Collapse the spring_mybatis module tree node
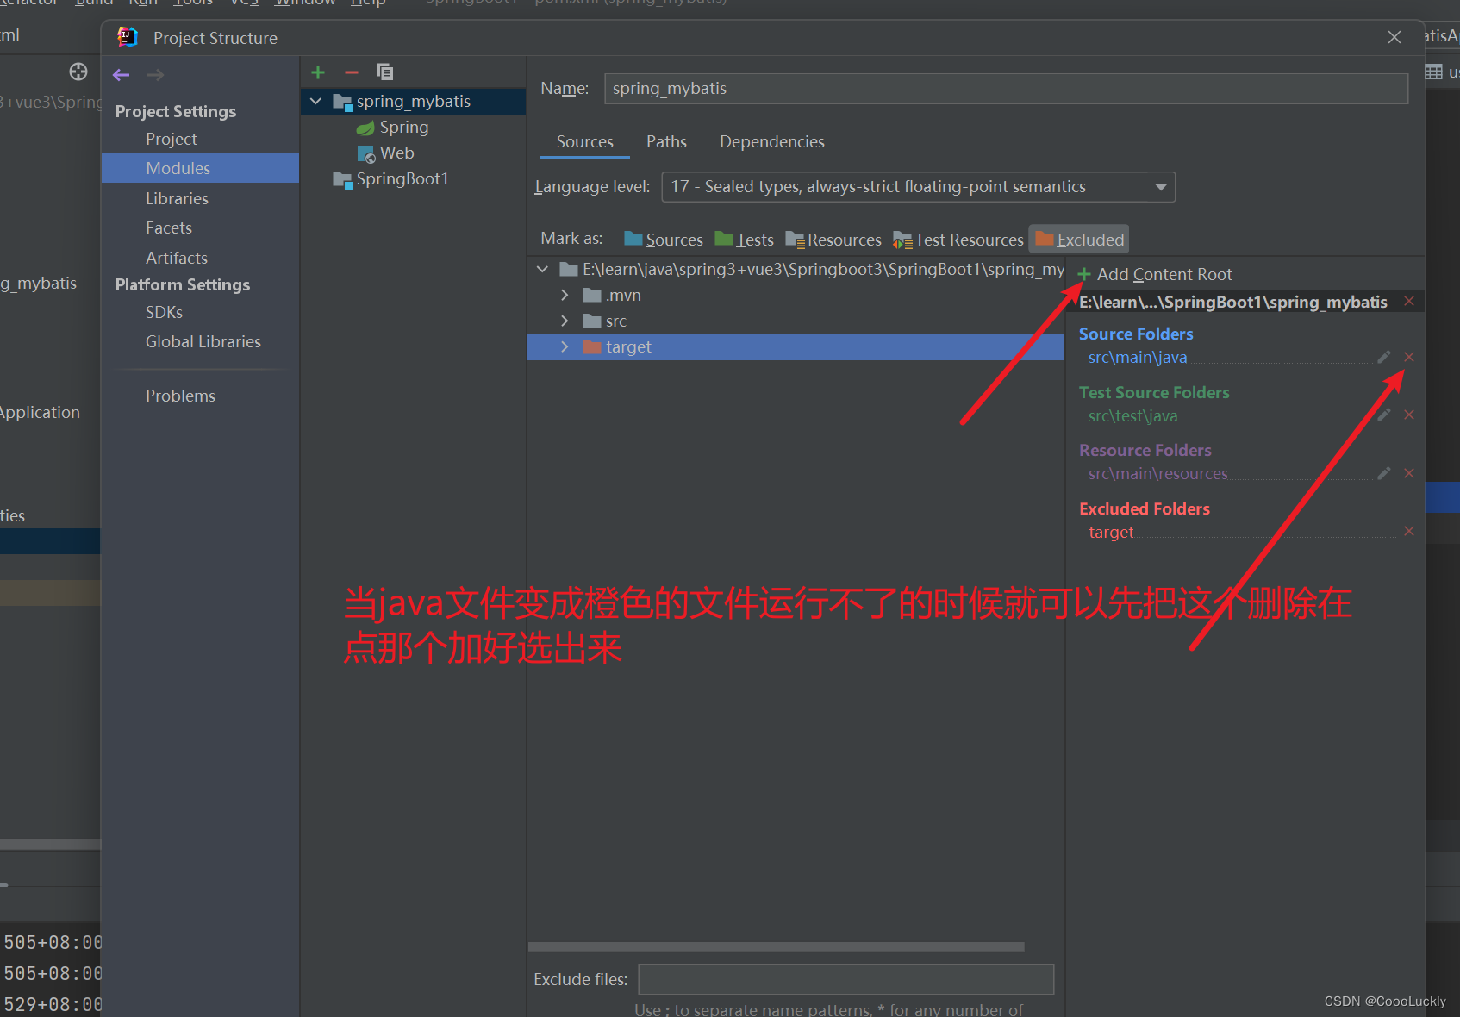1460x1017 pixels. point(316,102)
